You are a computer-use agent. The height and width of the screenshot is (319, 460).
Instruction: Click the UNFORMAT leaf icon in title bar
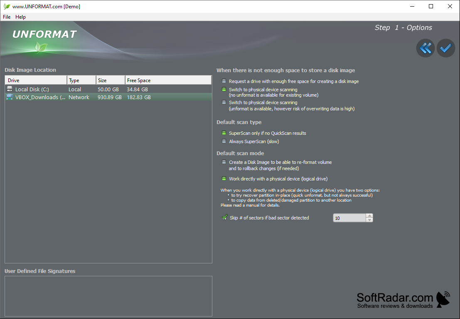(x=7, y=7)
